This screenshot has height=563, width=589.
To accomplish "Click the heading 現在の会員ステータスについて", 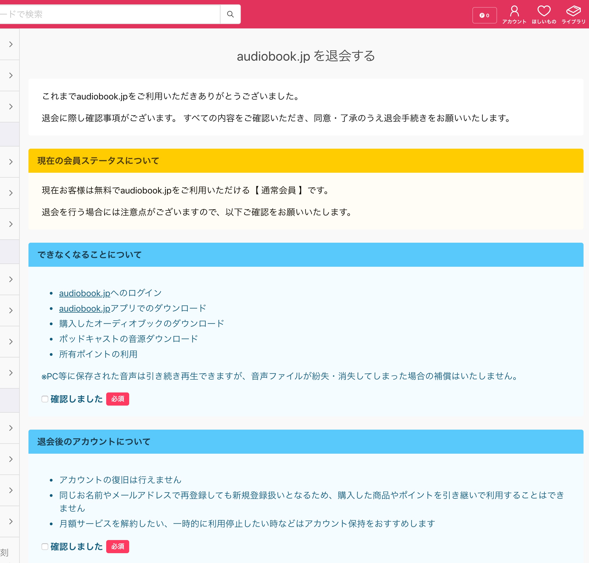I will pyautogui.click(x=98, y=160).
